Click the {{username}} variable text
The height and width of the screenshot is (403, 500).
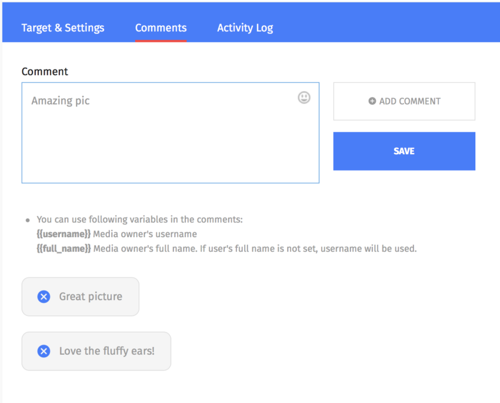(64, 234)
